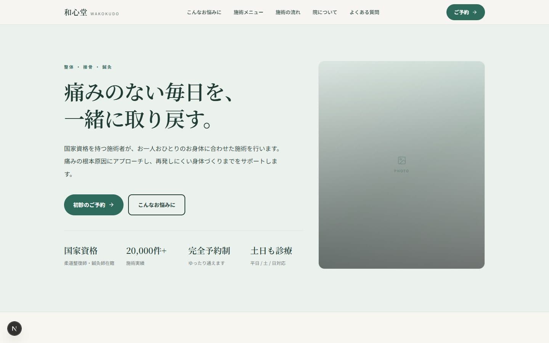The height and width of the screenshot is (343, 549).
Task: Open the 院について nav link
Action: (x=325, y=12)
